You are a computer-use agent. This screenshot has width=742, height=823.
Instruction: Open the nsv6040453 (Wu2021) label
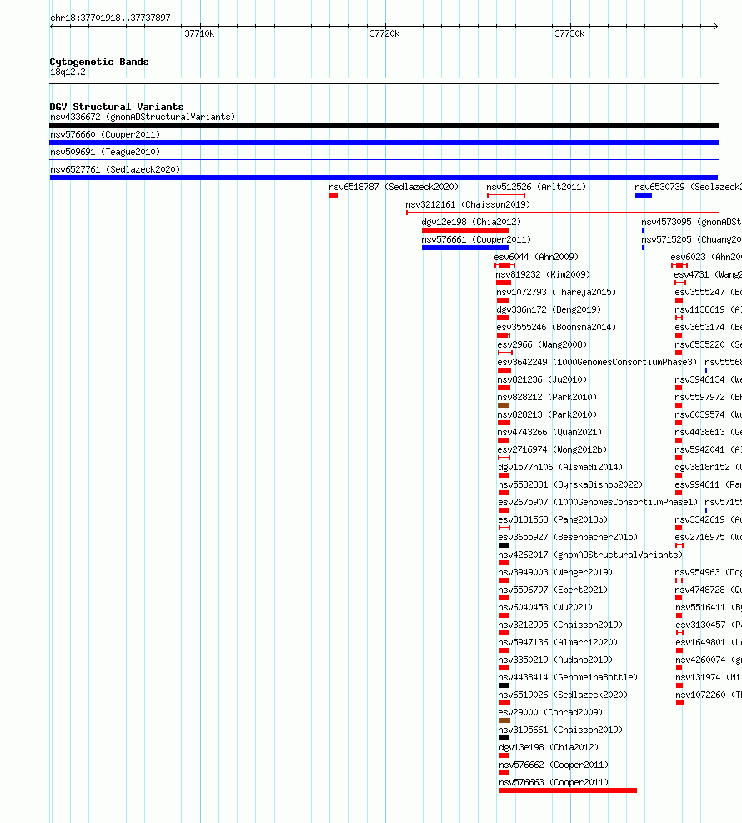(546, 607)
